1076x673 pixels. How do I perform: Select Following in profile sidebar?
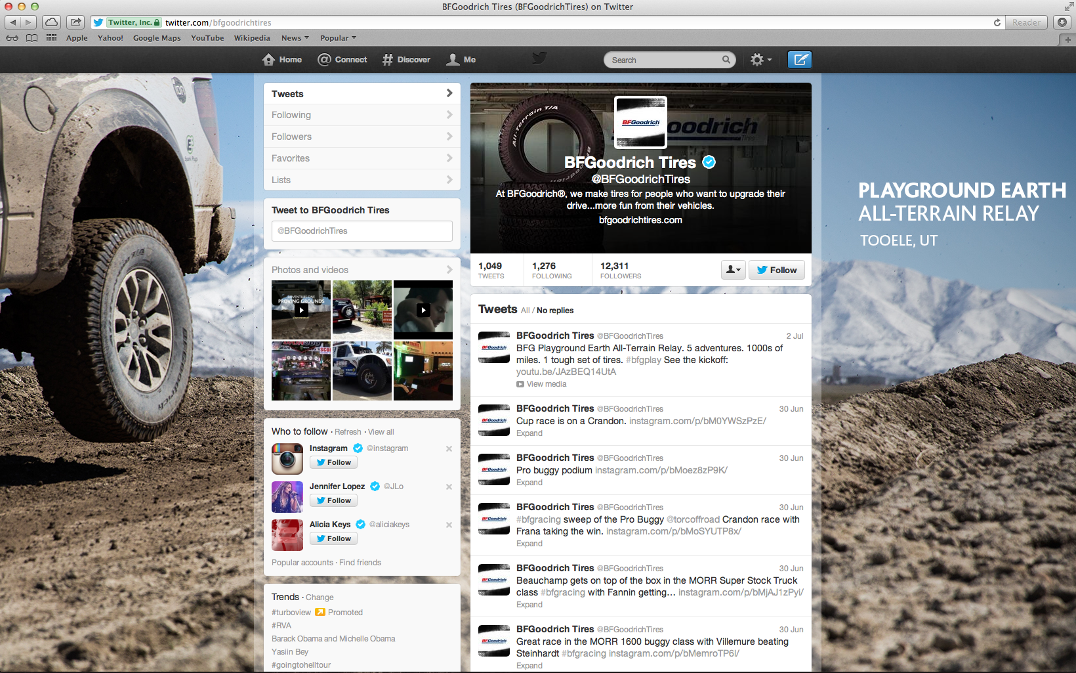tap(362, 115)
